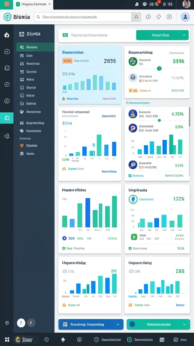This screenshot has height=346, width=194.
Task: Click into the search input field
Action: point(83,17)
